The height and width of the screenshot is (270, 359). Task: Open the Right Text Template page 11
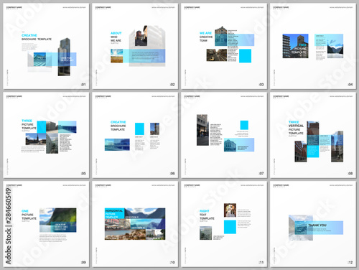click(224, 224)
